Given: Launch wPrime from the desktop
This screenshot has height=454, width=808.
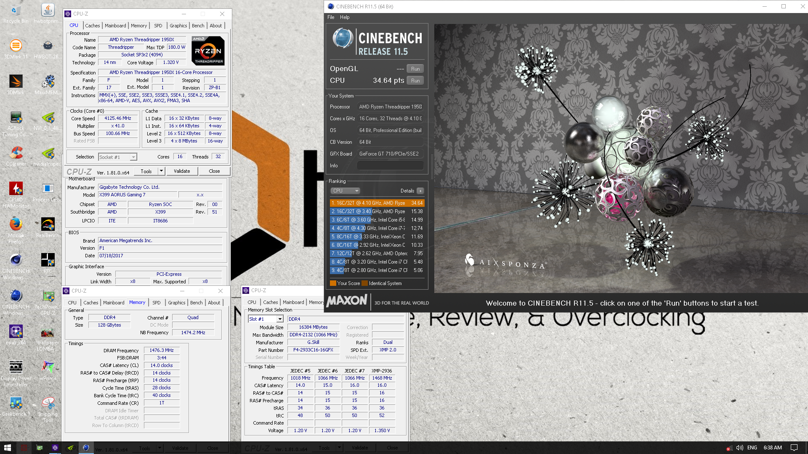Looking at the screenshot, I should click(48, 371).
